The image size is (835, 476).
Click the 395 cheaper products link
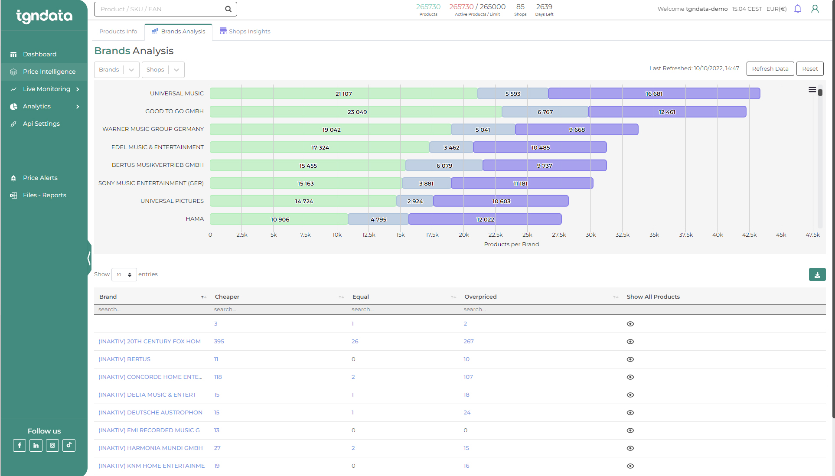219,342
